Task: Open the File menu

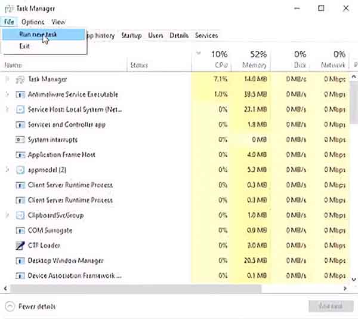Action: tap(9, 22)
